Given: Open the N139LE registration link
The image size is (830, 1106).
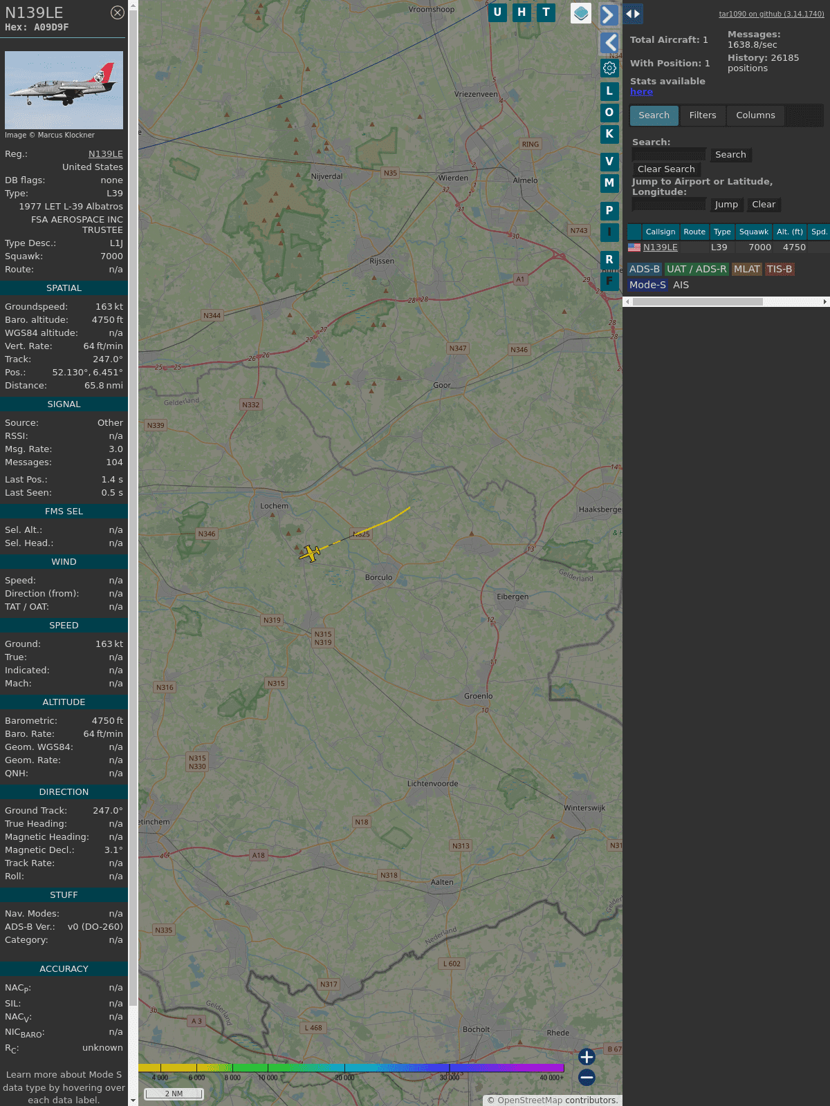Looking at the screenshot, I should point(106,154).
